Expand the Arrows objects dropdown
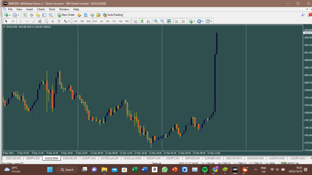This screenshot has height=175, width=312. tap(69, 21)
